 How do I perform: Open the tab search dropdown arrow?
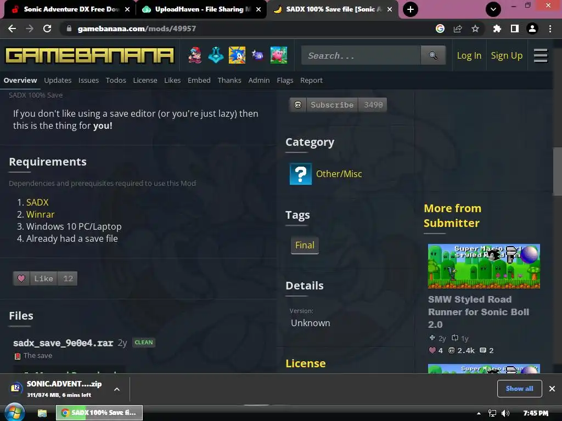[493, 9]
